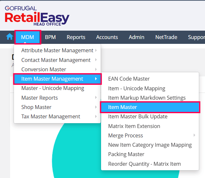Image resolution: width=205 pixels, height=178 pixels.
Task: Open Item Master Bulk Update
Action: (x=150, y=116)
